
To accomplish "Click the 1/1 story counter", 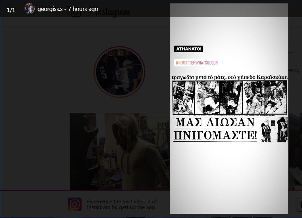I will click(x=11, y=10).
